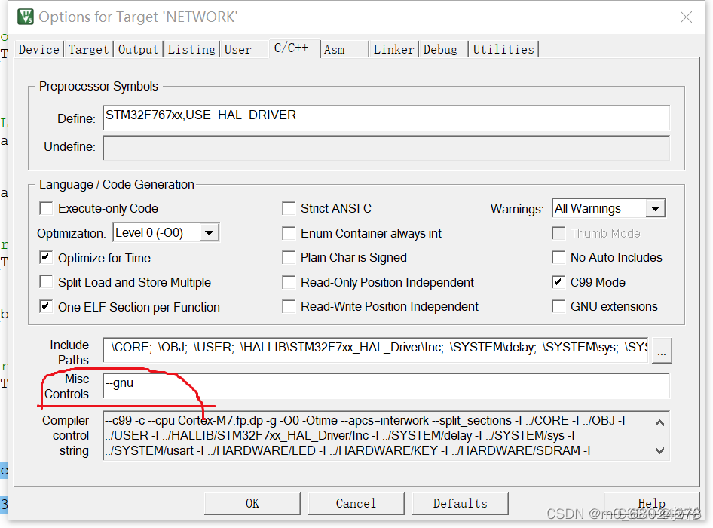This screenshot has width=713, height=528.
Task: Enable Strict ANSI C option
Action: [x=289, y=208]
